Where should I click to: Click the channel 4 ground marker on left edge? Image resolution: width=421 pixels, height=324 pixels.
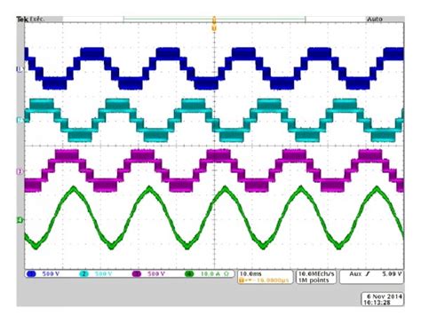20,219
